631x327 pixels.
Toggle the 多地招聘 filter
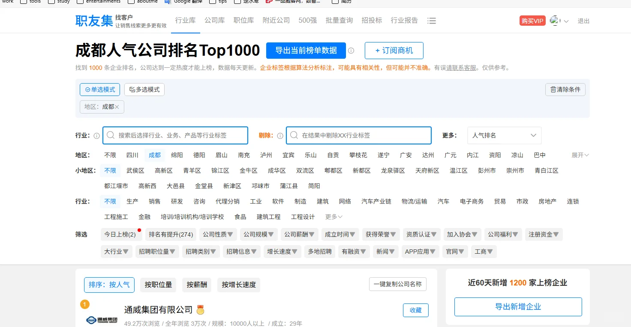coord(320,252)
